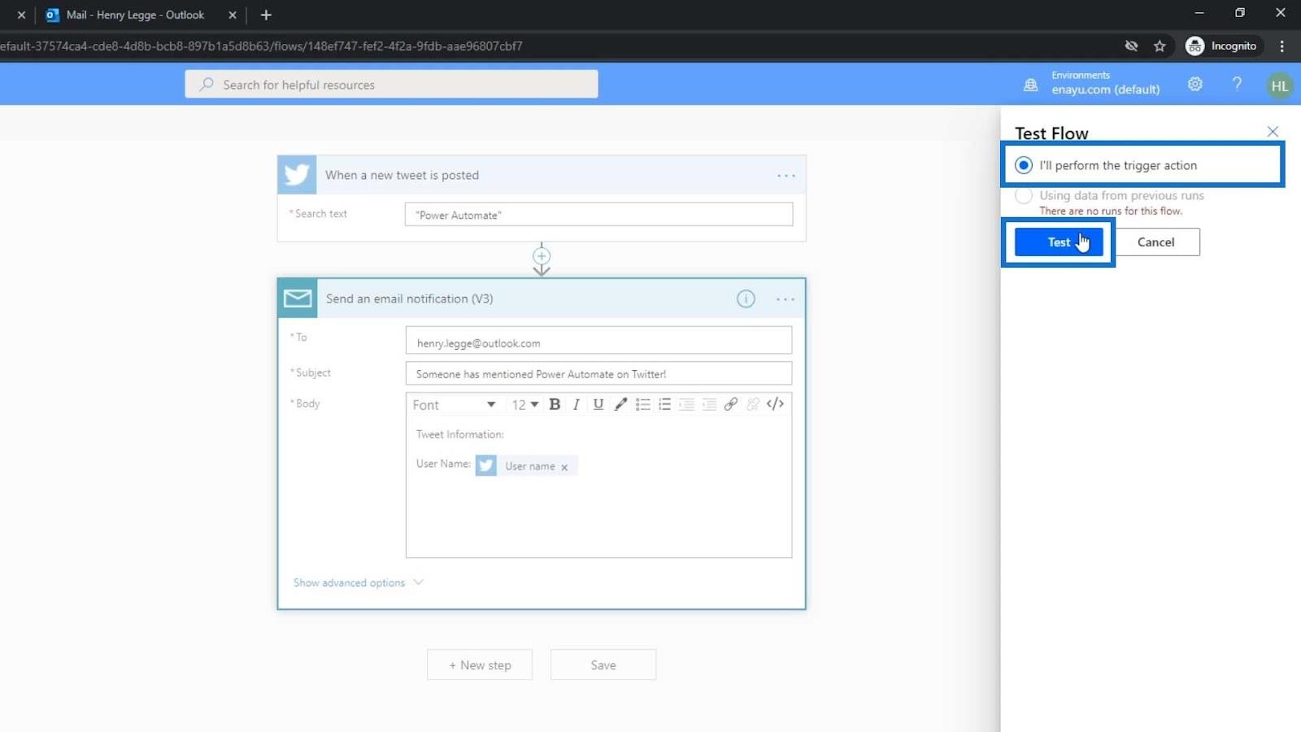
Task: Decrease indent in Body editor
Action: 686,404
